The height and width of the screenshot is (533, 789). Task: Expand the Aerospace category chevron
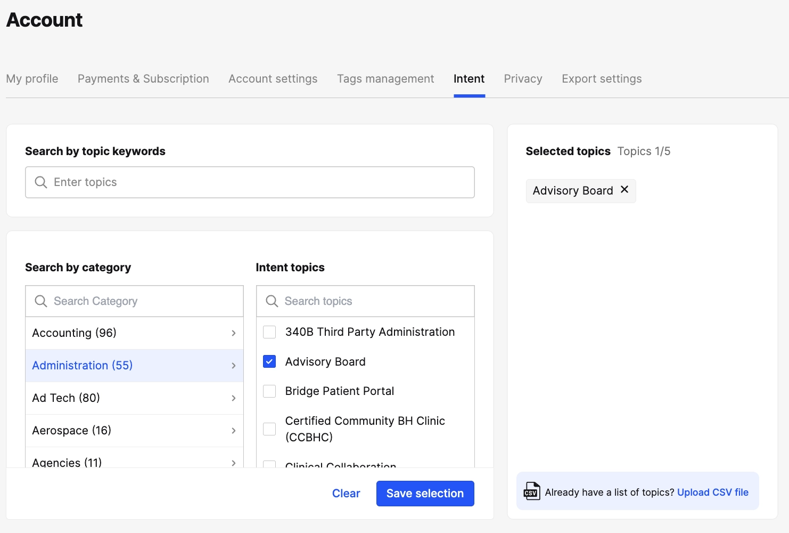(233, 431)
